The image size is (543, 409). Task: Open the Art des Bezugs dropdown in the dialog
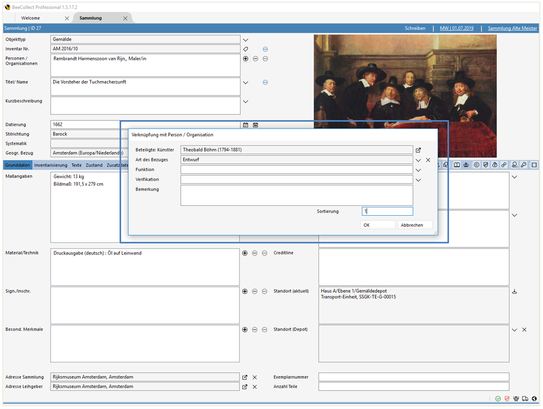[x=419, y=160]
